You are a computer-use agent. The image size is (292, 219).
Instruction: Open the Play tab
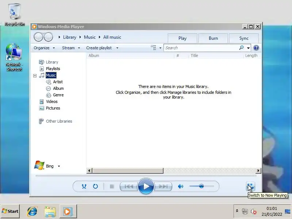[182, 38]
